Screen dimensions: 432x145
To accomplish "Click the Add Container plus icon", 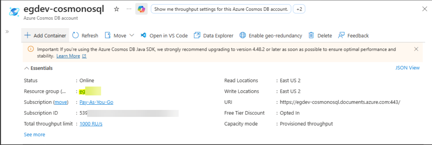I will (28, 35).
